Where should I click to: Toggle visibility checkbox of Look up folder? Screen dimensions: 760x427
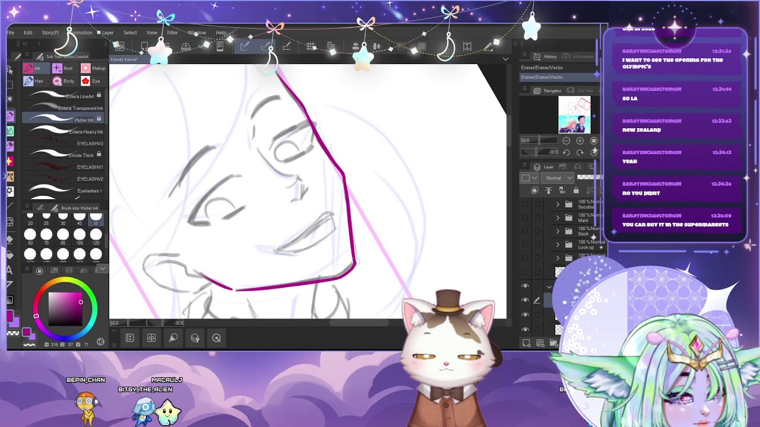point(525,244)
